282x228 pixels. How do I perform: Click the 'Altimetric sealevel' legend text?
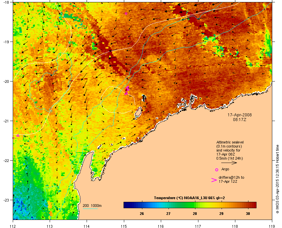(x=230, y=142)
